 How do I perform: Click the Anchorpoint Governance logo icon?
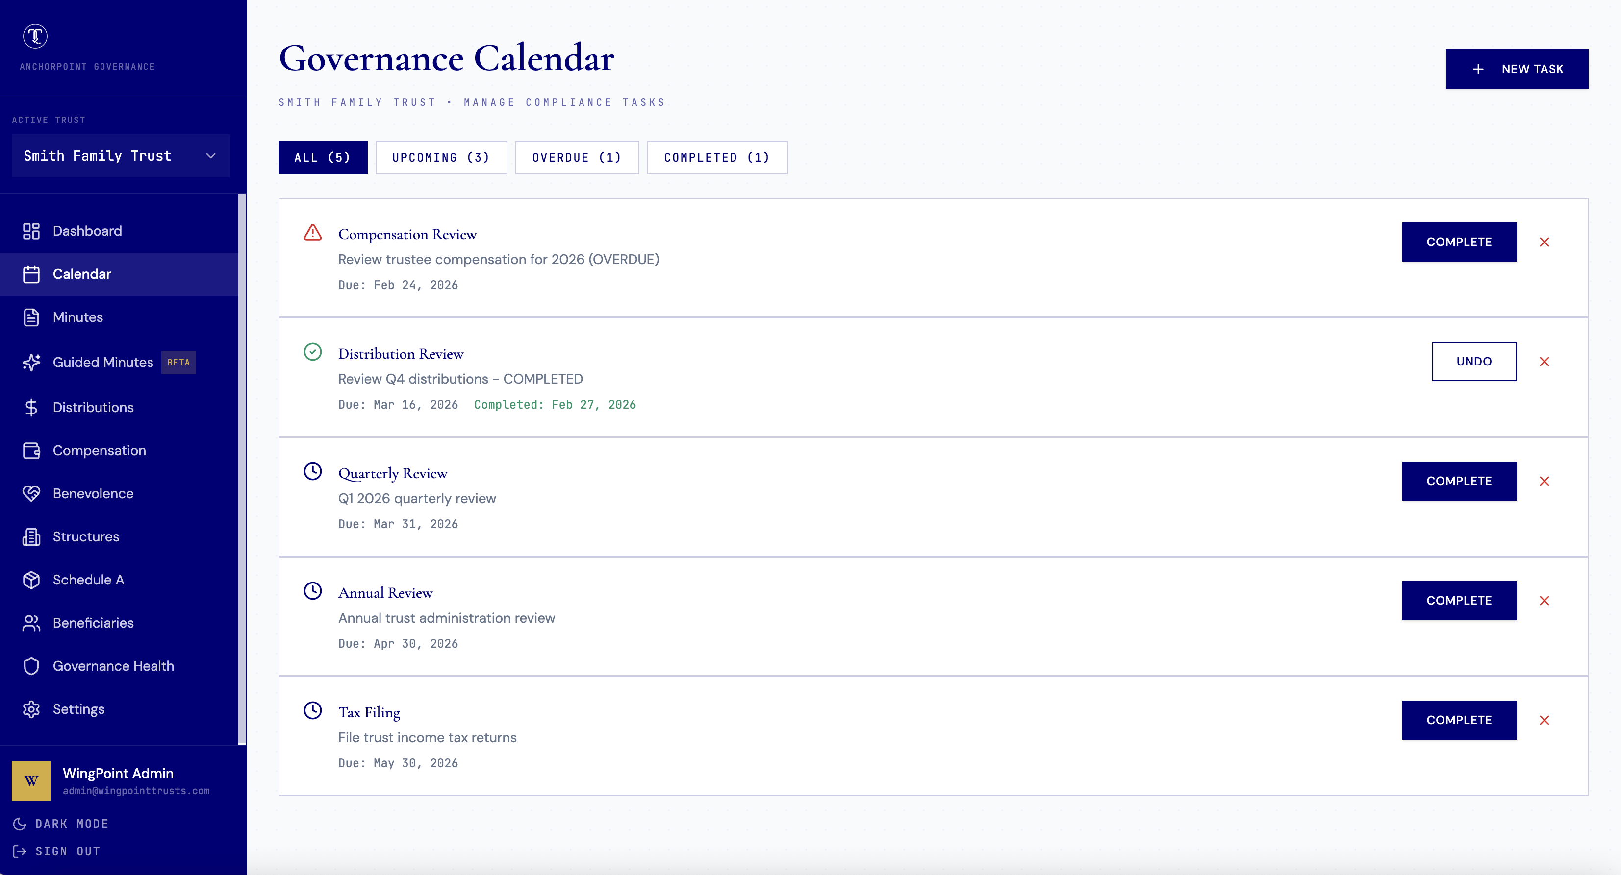tap(35, 36)
